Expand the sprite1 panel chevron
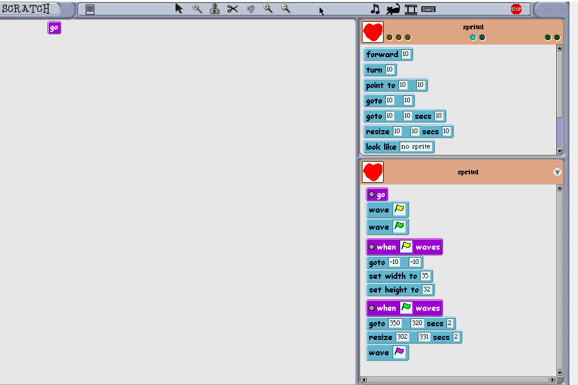This screenshot has width=578, height=385. [x=557, y=172]
